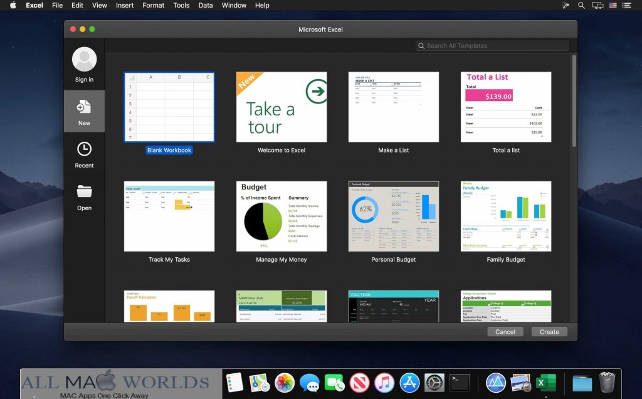Open Preview from the dock
The height and width of the screenshot is (399, 642).
(x=521, y=383)
